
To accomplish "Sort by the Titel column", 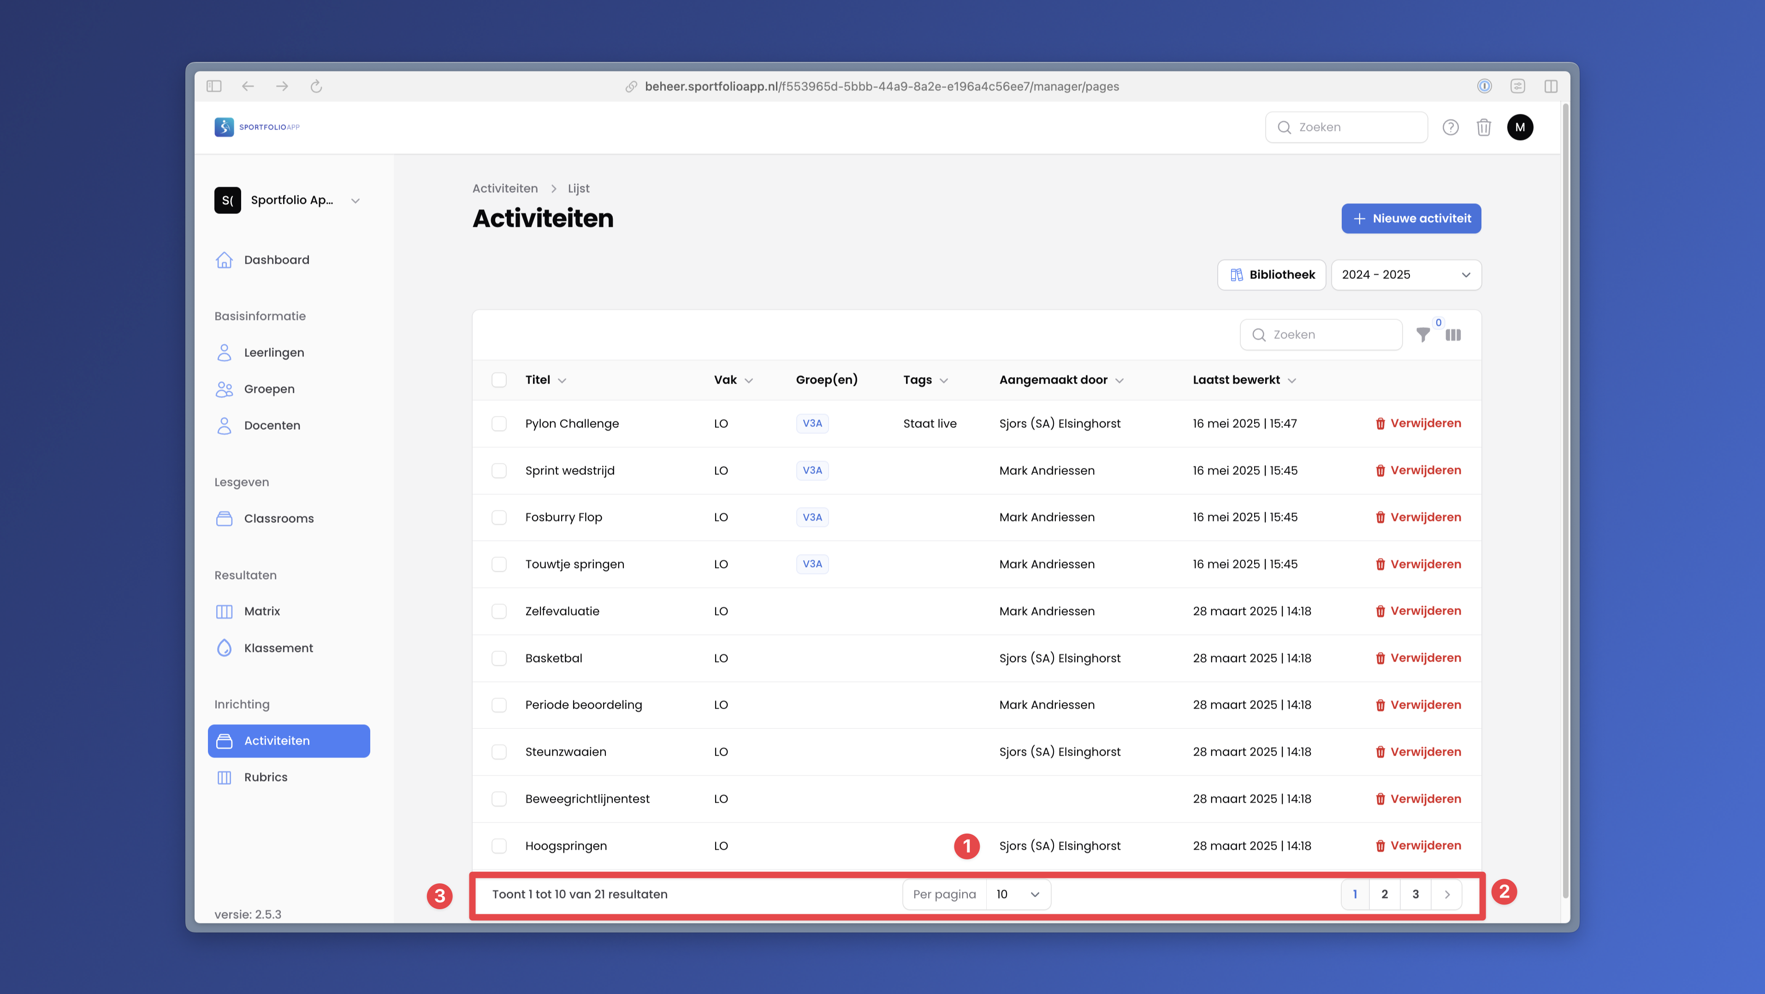I will coord(545,380).
